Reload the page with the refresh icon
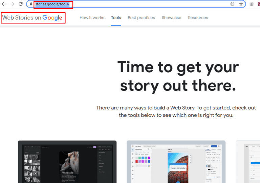Viewport: 260px width, 183px height. (x=21, y=4)
